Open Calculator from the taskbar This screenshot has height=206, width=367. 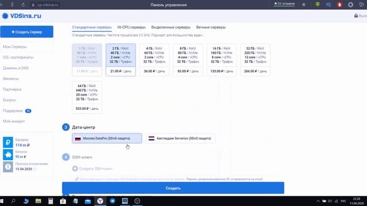tap(50, 201)
